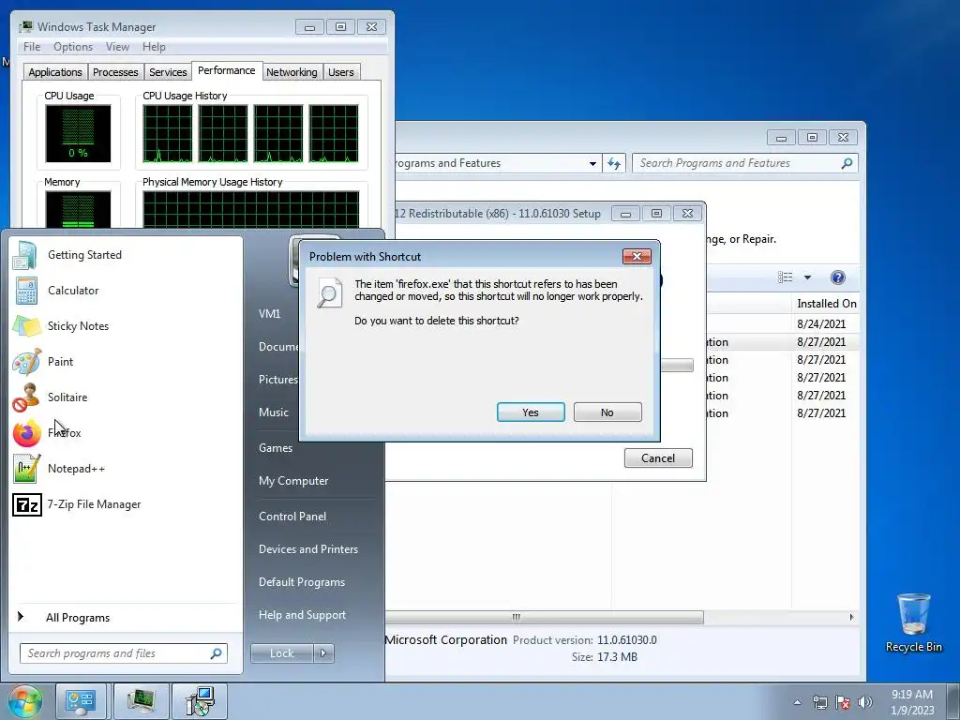The height and width of the screenshot is (720, 960).
Task: Open My Computer from Start menu
Action: click(293, 481)
